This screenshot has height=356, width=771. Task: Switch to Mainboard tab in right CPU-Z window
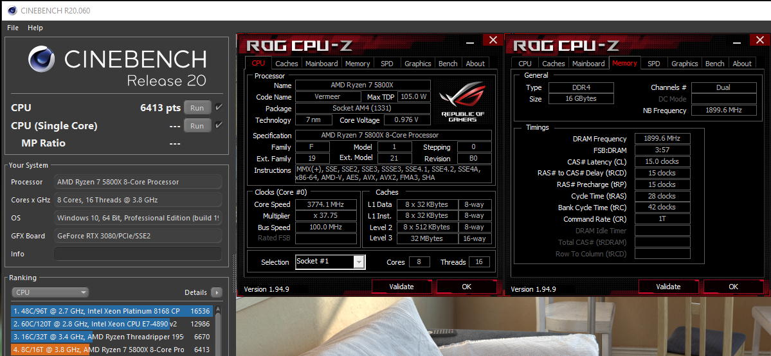click(x=588, y=64)
